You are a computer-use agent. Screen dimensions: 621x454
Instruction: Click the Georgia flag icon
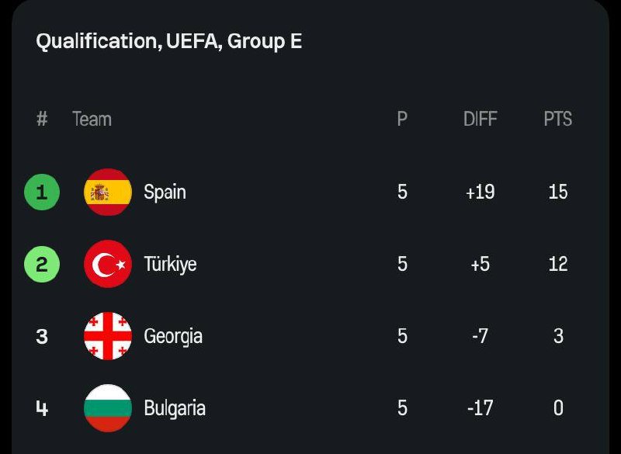pyautogui.click(x=107, y=336)
